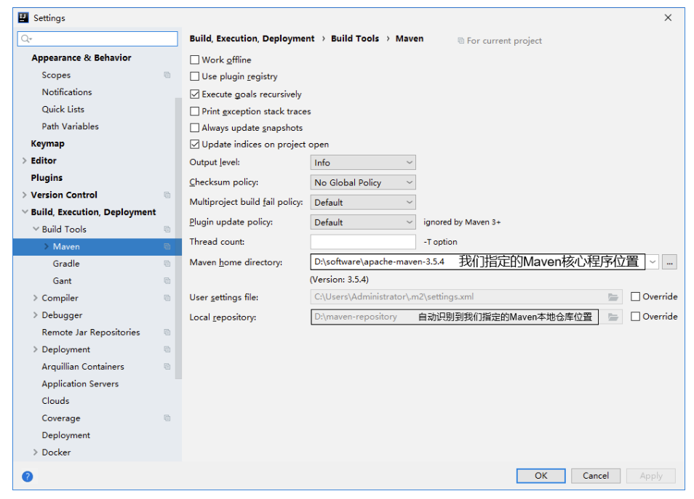Click the IntelliJ logo in title bar

(23, 17)
